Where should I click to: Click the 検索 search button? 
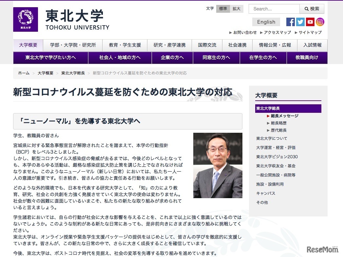click(x=312, y=9)
